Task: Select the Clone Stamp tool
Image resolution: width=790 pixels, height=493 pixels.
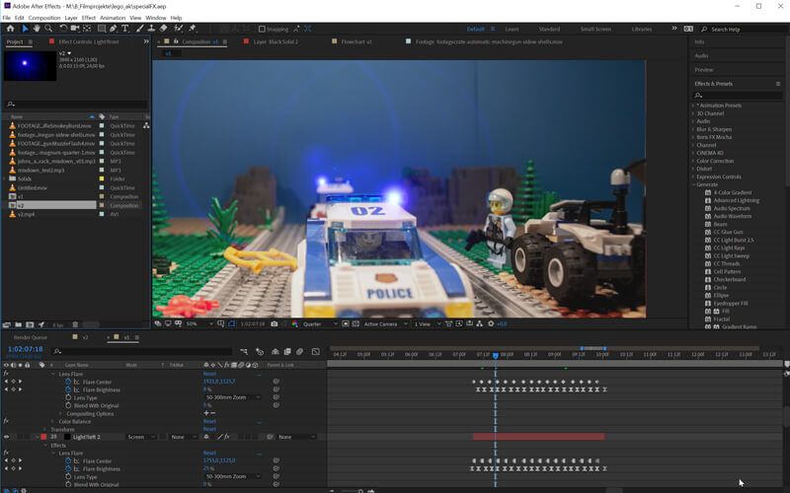Action: (151, 29)
